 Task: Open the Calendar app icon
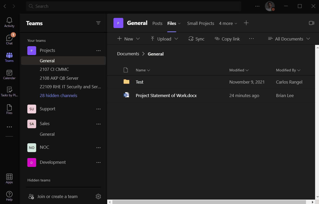click(9, 74)
